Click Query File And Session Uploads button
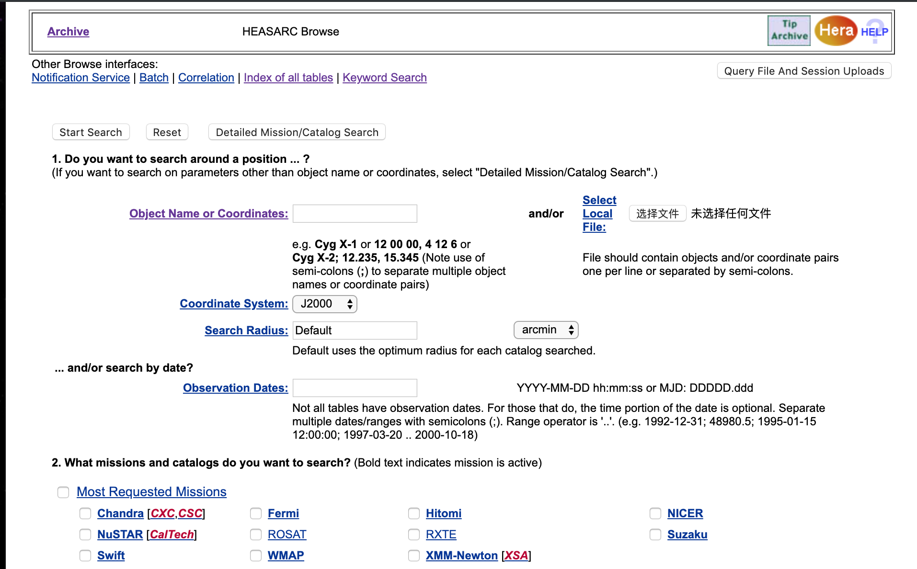 point(804,71)
